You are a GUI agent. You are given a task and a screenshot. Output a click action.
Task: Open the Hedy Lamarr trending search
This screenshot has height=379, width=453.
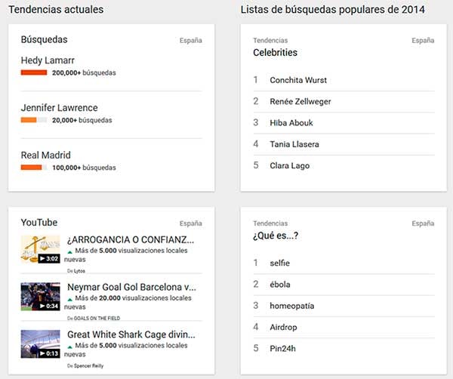48,60
